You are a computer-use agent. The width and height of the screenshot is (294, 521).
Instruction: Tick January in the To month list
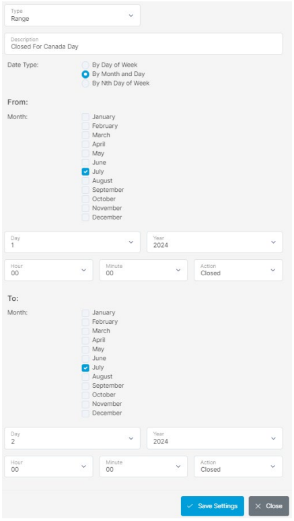(85, 313)
